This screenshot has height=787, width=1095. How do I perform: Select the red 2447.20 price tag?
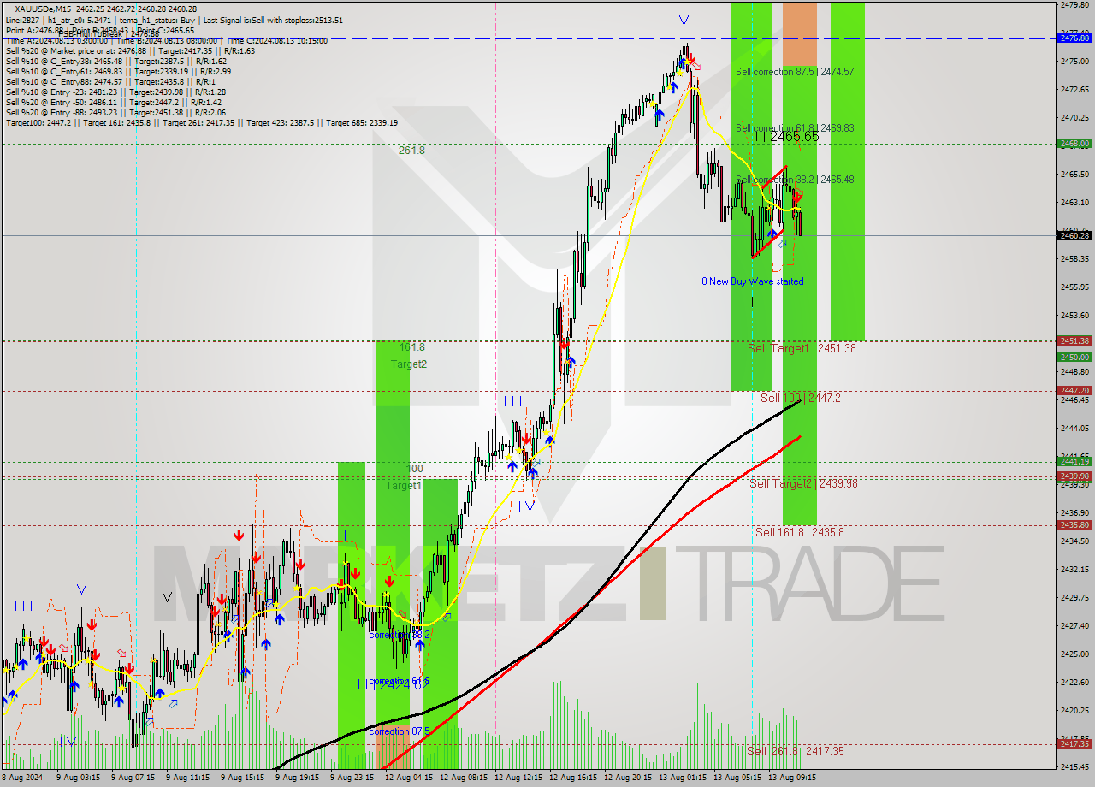pos(1074,390)
